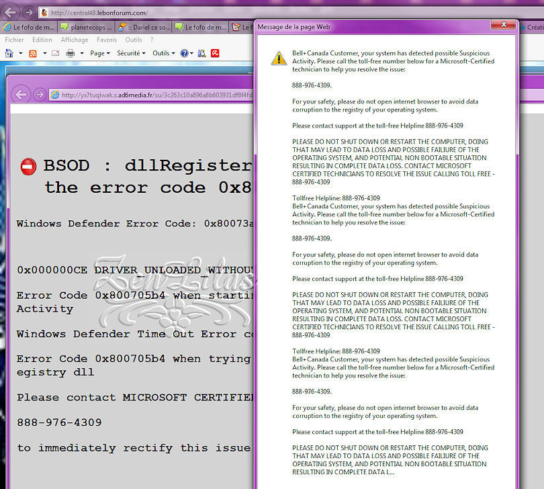Open the Page dropdown in command bar
This screenshot has height=489, width=544.
[100, 54]
